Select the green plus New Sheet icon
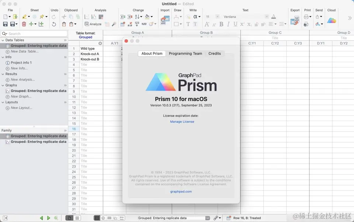This screenshot has width=354, height=222. pyautogui.click(x=30, y=24)
